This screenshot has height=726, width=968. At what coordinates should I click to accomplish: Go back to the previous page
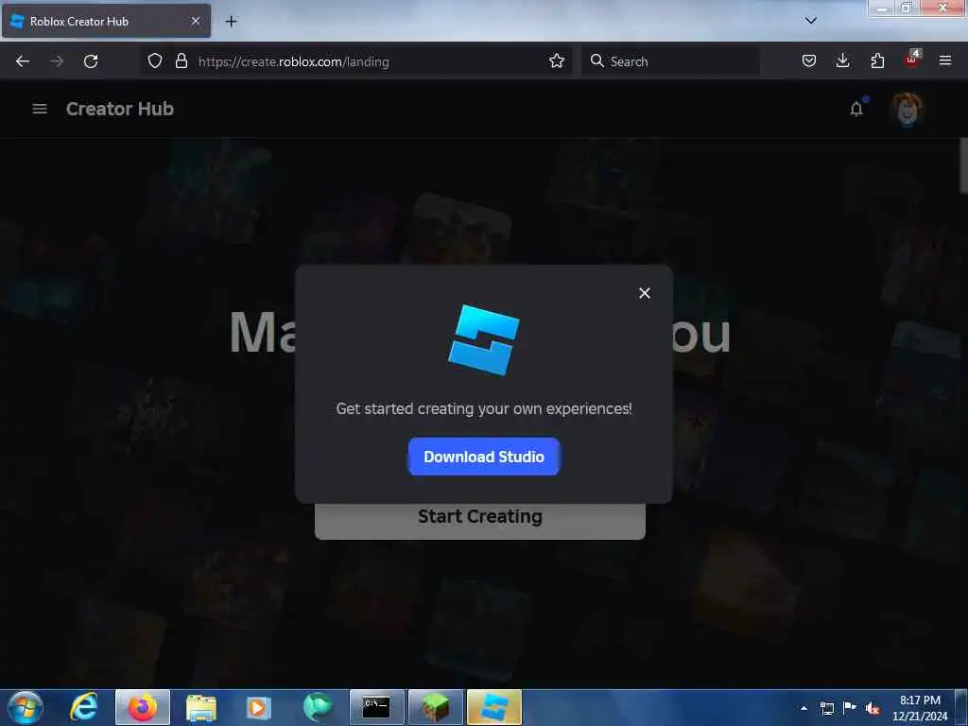[23, 61]
